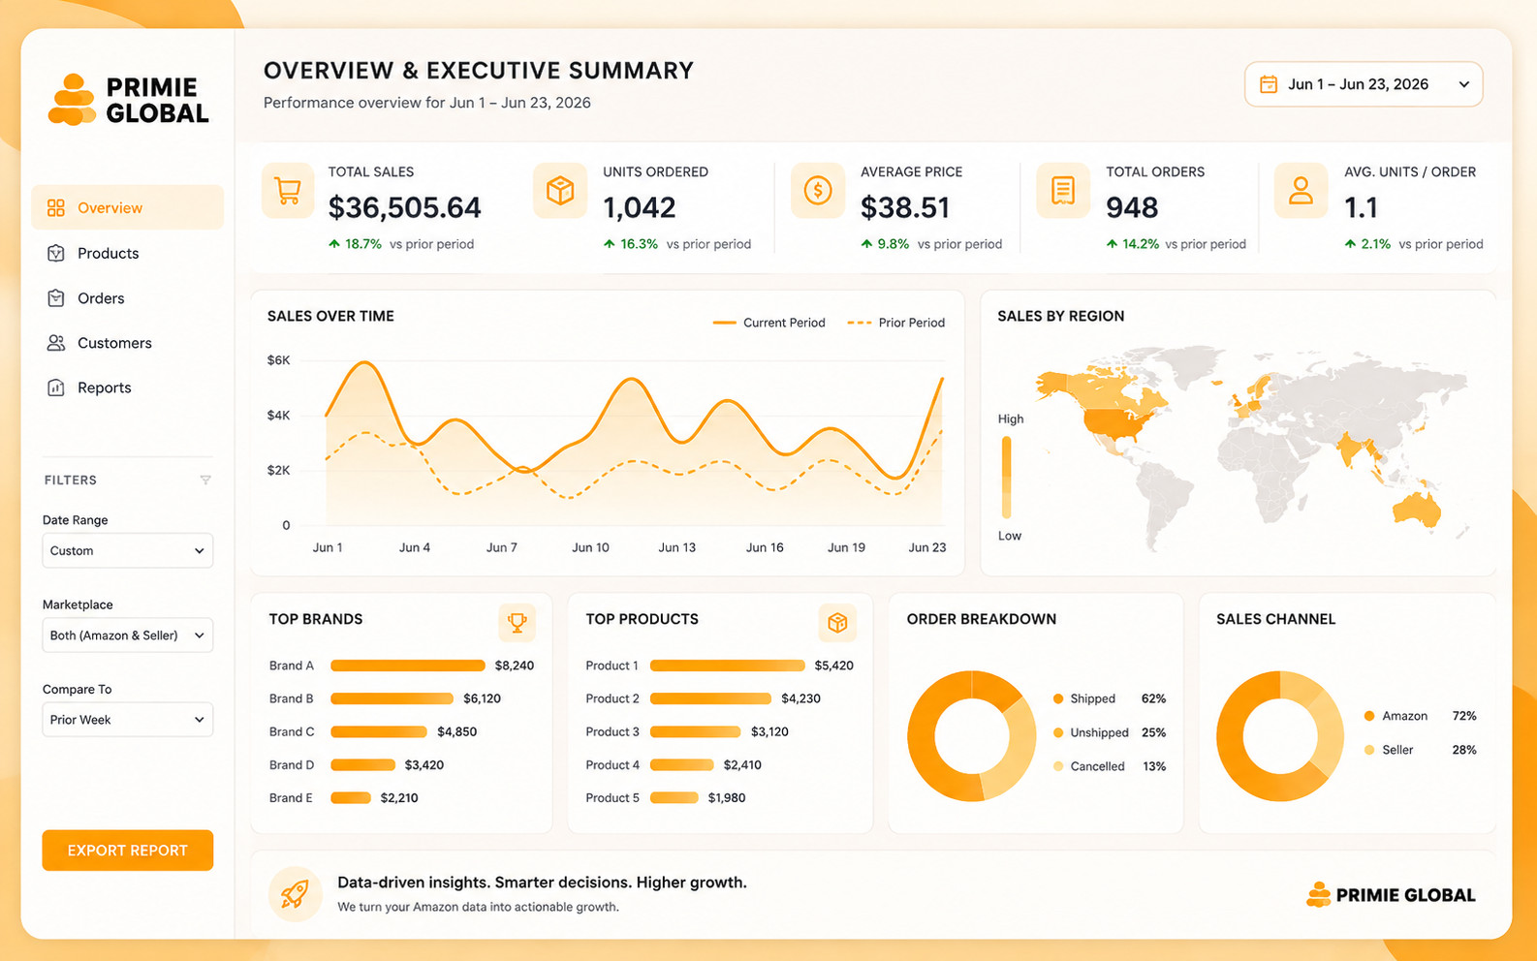The image size is (1537, 961).
Task: Click the Overview grid icon in sidebar
Action: click(x=56, y=208)
